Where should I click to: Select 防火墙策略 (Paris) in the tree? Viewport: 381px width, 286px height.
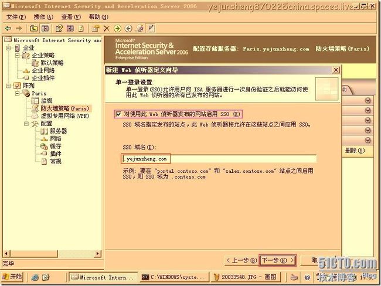[64, 108]
